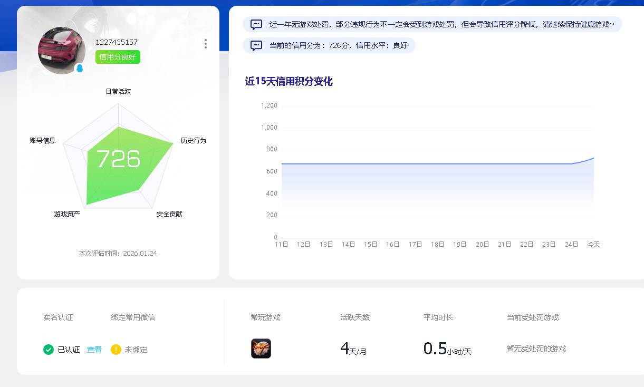Click the profile avatar picture
The image size is (644, 387).
tap(61, 50)
